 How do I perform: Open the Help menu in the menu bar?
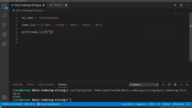click(25, 1)
